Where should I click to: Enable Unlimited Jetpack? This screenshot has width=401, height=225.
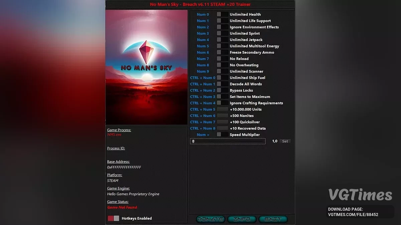point(222,39)
